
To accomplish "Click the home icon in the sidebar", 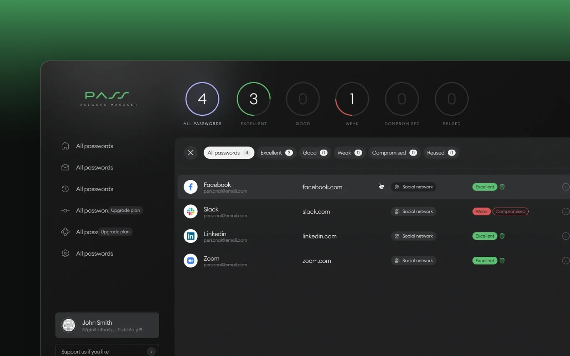I will (65, 146).
